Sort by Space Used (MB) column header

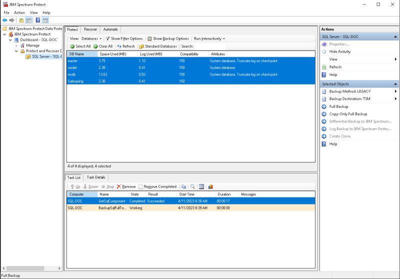(x=117, y=54)
